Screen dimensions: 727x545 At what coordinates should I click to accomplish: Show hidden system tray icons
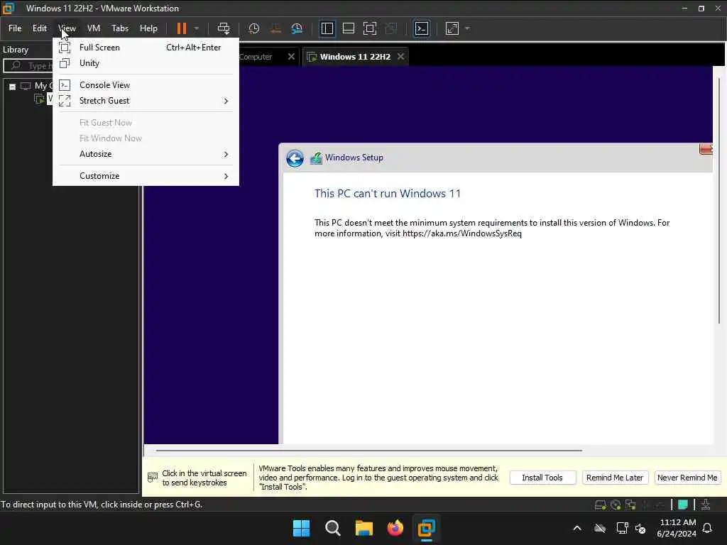click(x=577, y=528)
